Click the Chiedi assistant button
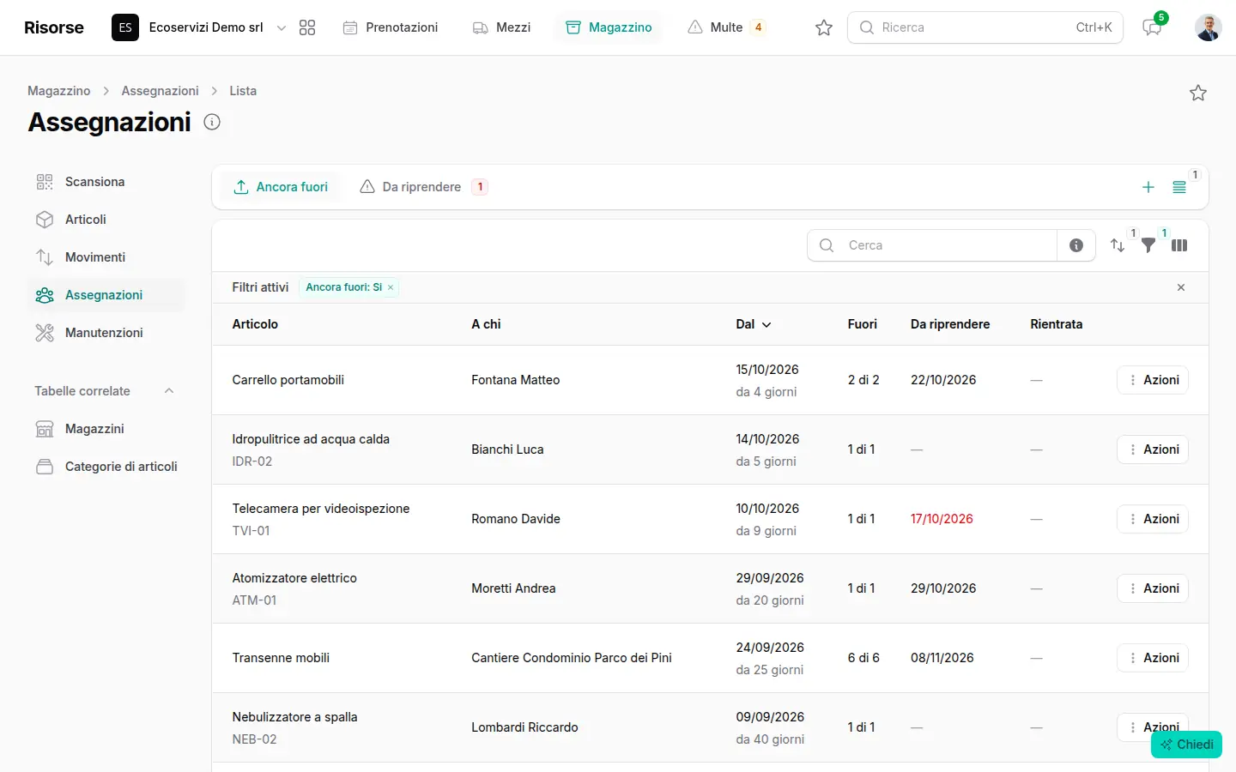 tap(1186, 745)
